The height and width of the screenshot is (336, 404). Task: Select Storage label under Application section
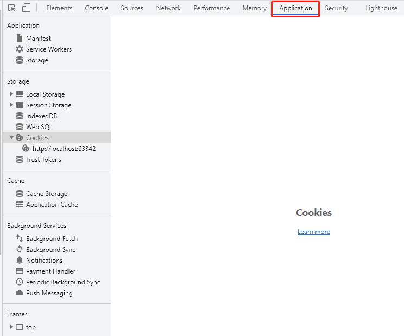click(37, 60)
